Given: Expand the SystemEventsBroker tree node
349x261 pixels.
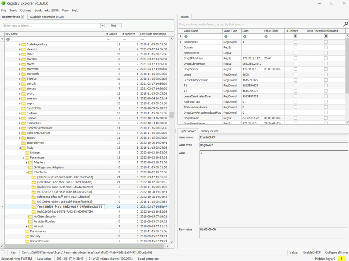Looking at the screenshot, I should click(x=20, y=128).
